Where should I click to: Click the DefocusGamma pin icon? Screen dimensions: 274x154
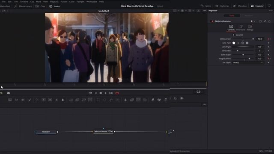coord(265,21)
